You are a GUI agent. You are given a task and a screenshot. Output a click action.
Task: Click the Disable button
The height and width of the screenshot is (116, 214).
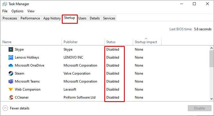click(x=199, y=108)
